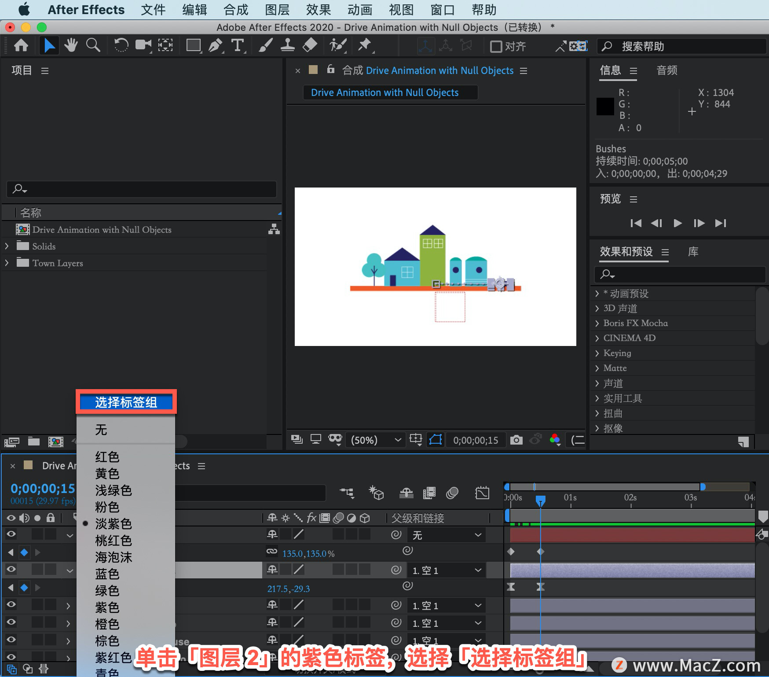Viewport: 769px width, 677px height.
Task: Click the 搜索帮助 search help field
Action: pyautogui.click(x=681, y=46)
